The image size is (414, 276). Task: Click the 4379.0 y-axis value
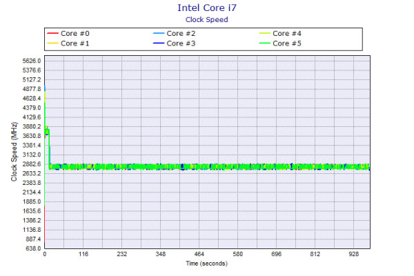[x=32, y=108]
